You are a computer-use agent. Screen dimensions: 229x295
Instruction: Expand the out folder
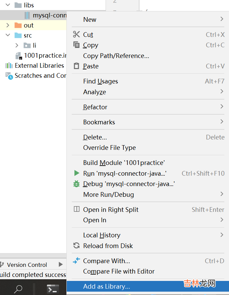pyautogui.click(x=8, y=25)
